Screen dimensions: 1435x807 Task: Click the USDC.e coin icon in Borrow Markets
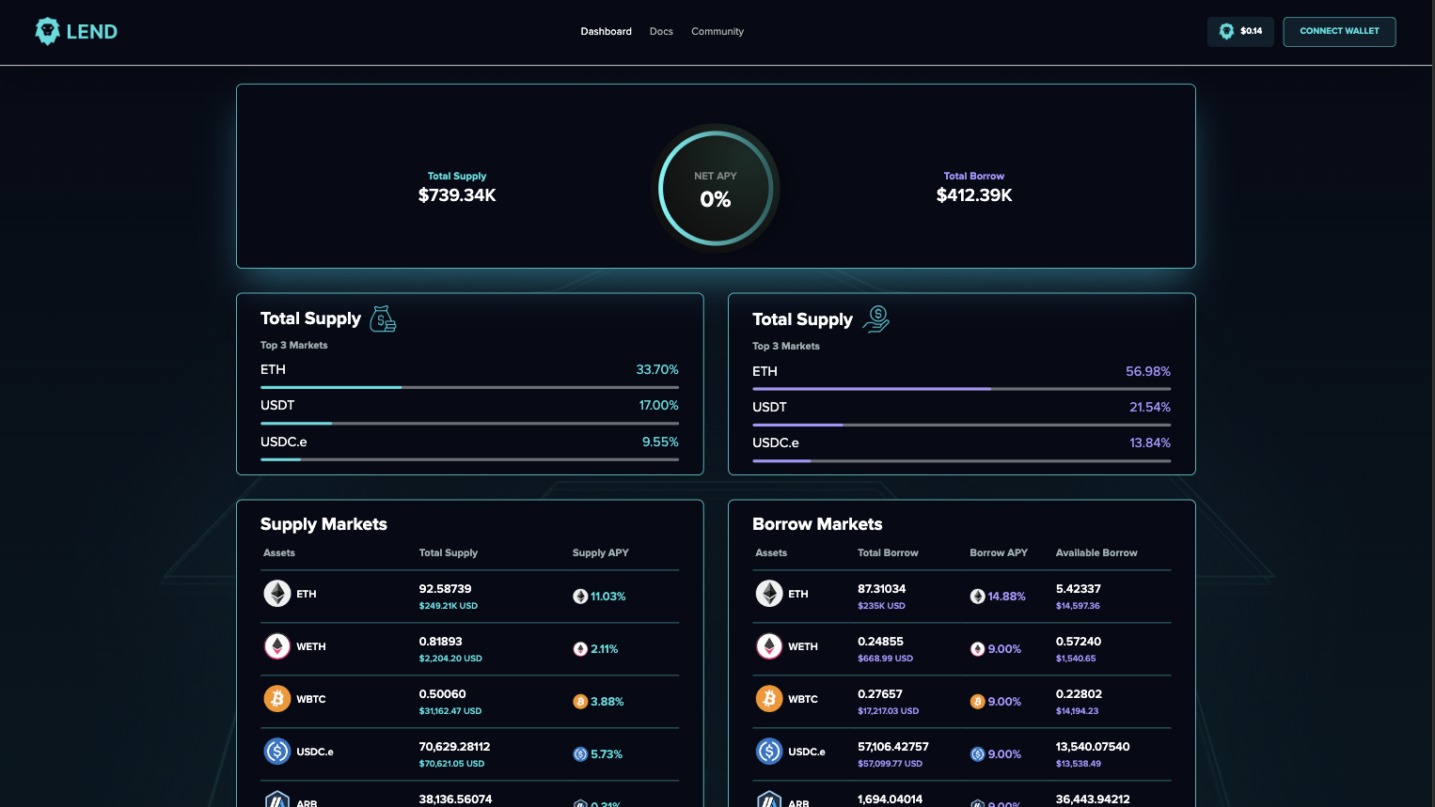pyautogui.click(x=769, y=752)
